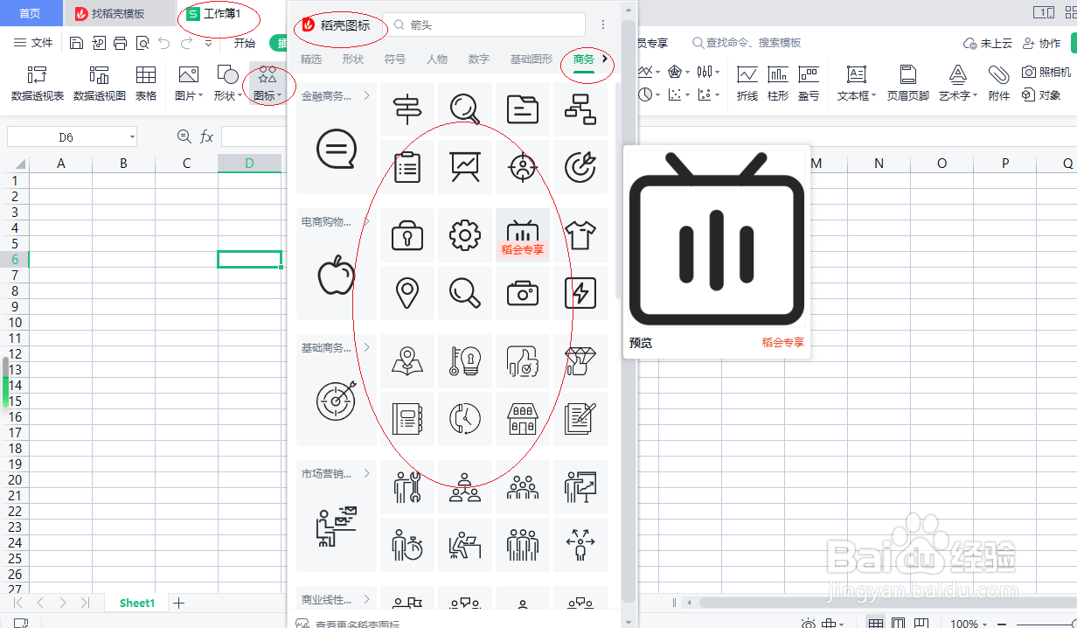Go to the 首页 home tab
1077x628 pixels.
pyautogui.click(x=31, y=14)
